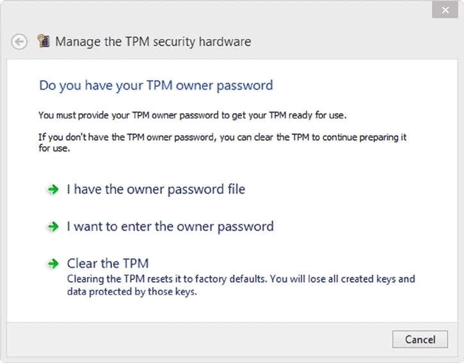Click the "Manage the TPM security hardware" title text

(153, 42)
